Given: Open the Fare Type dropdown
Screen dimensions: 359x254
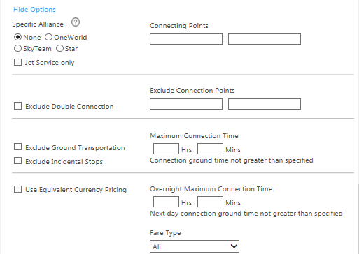Looking at the screenshot, I should (195, 246).
